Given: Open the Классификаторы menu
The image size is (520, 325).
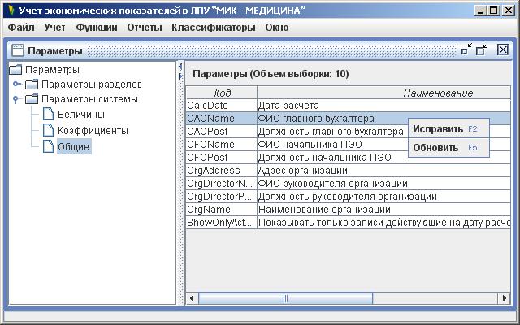Looking at the screenshot, I should point(214,28).
